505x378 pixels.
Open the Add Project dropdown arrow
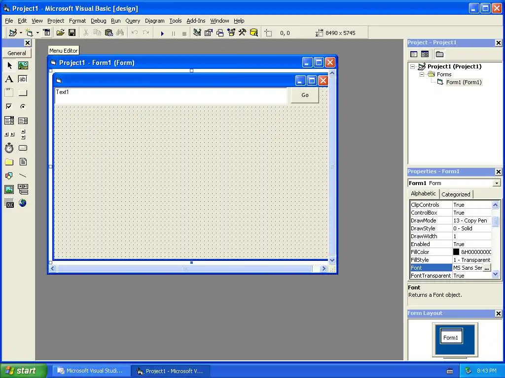click(21, 33)
